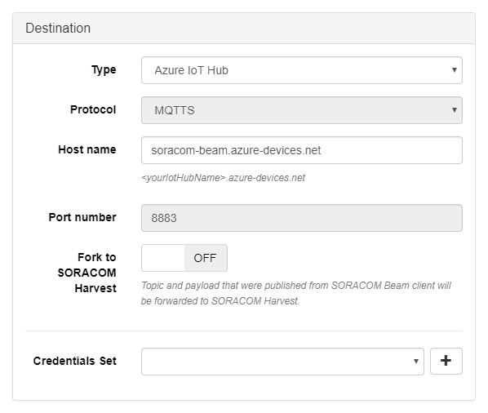This screenshot has height=413, width=488.
Task: Open the Protocol dropdown showing MQTTS
Action: point(302,110)
